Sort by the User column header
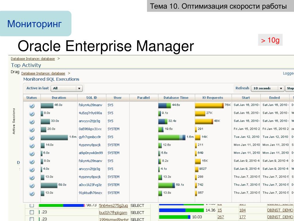The width and height of the screenshot is (294, 221). coord(117,98)
